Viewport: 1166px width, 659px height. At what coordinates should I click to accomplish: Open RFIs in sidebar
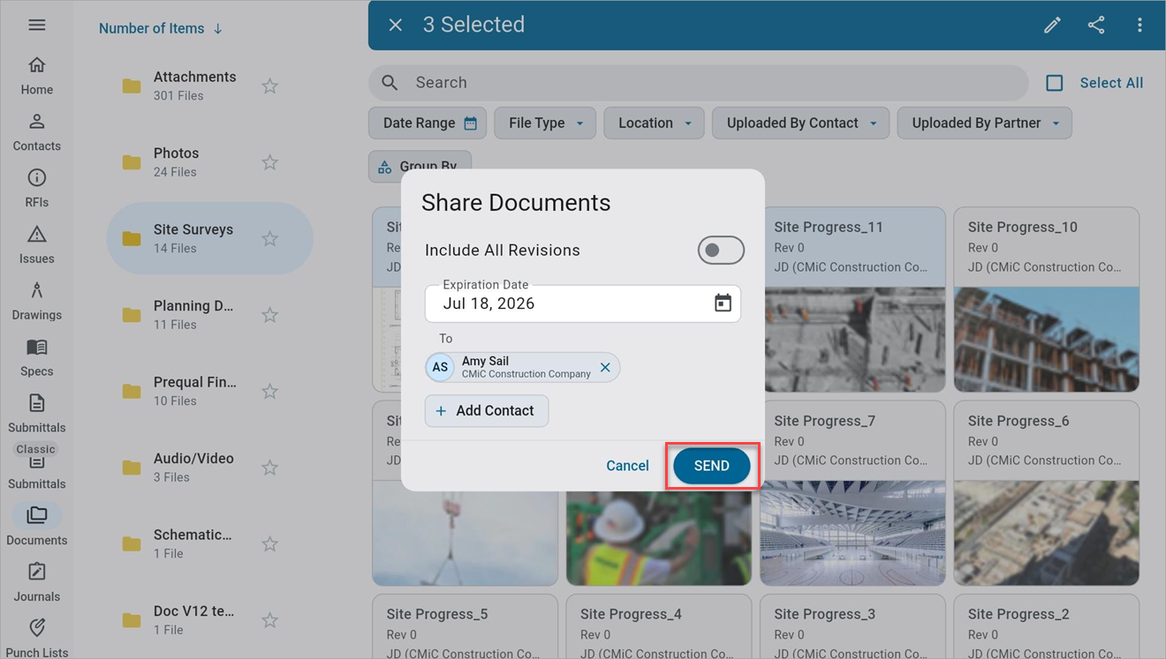36,189
